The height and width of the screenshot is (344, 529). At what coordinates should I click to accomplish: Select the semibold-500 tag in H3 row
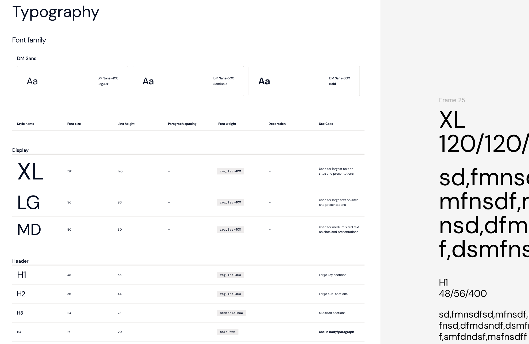(x=231, y=313)
